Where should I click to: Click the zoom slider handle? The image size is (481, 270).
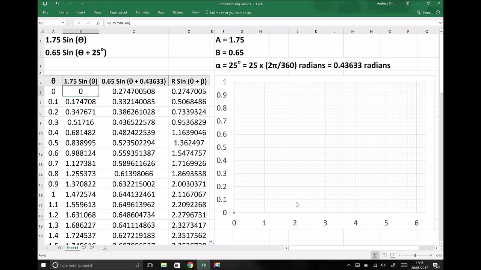click(x=415, y=255)
